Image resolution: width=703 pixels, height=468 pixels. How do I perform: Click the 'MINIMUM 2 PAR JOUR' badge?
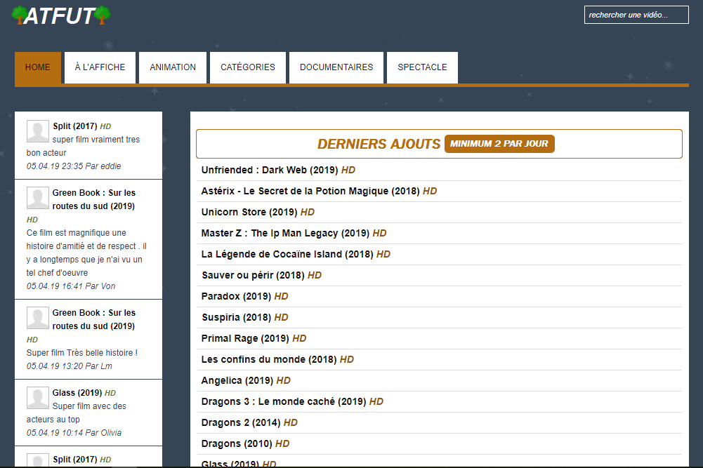(499, 144)
